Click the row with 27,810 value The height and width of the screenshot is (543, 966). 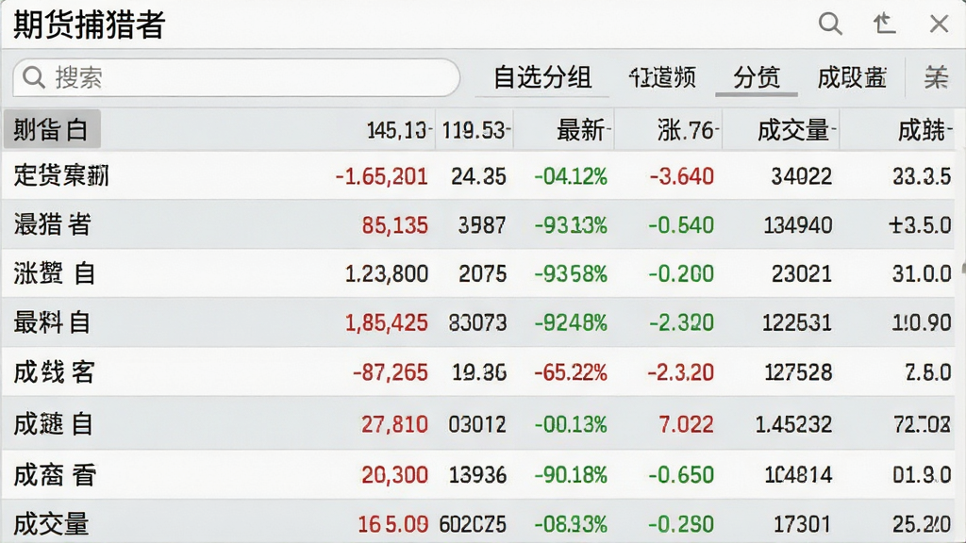click(x=483, y=423)
